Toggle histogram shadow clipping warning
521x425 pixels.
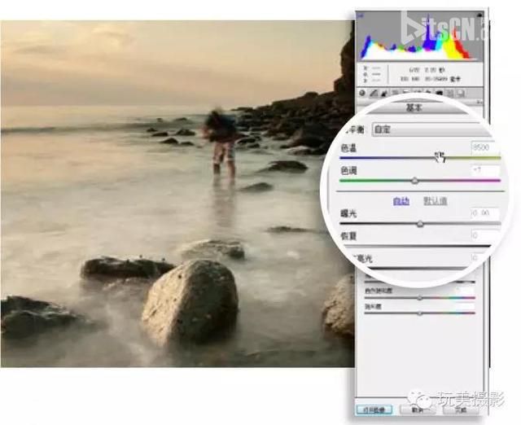click(x=361, y=15)
